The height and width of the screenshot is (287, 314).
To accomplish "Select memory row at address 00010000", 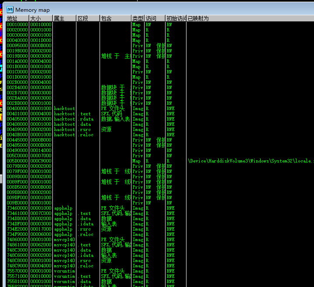I will [x=17, y=24].
